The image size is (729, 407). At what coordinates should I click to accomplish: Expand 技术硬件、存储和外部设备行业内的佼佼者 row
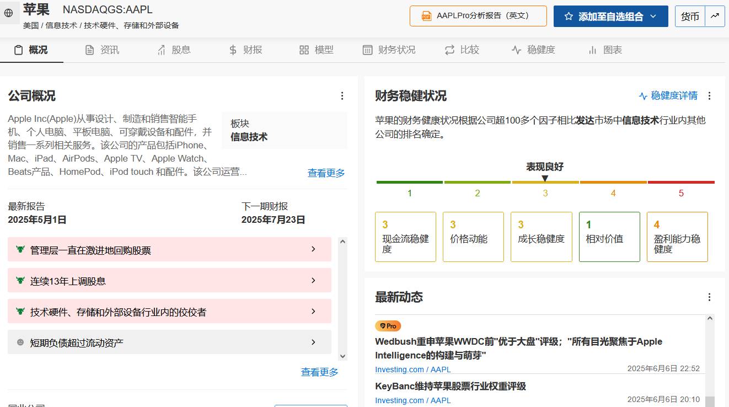[169, 311]
